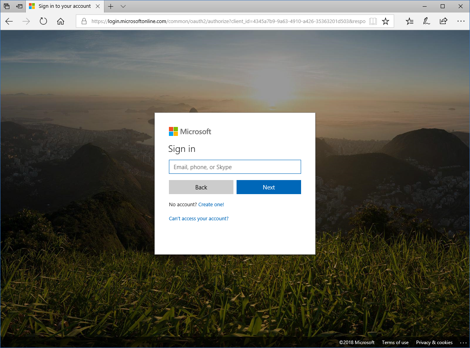Click the tabs preview icon in title bar
Viewport: 470px width, 348px height.
7,6
